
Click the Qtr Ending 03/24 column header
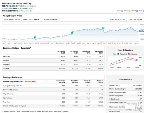99,52
